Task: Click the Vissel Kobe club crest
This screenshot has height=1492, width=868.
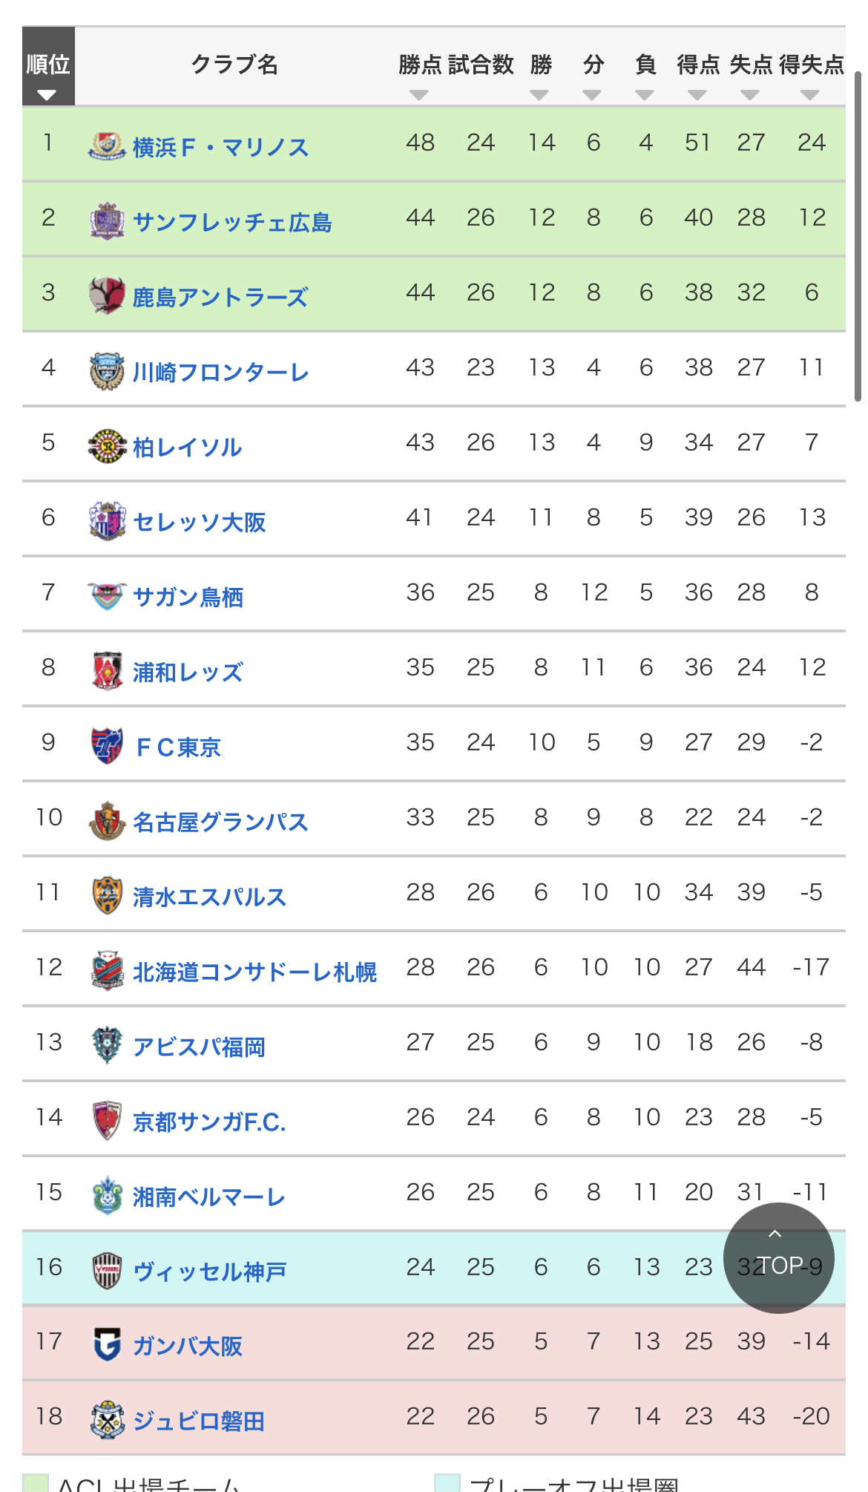Action: coord(107,1270)
